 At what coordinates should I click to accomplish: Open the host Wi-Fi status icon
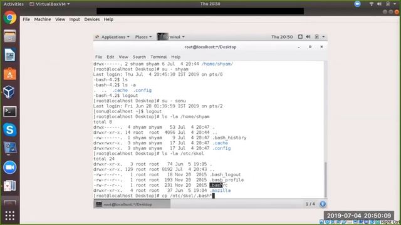pos(372,4)
